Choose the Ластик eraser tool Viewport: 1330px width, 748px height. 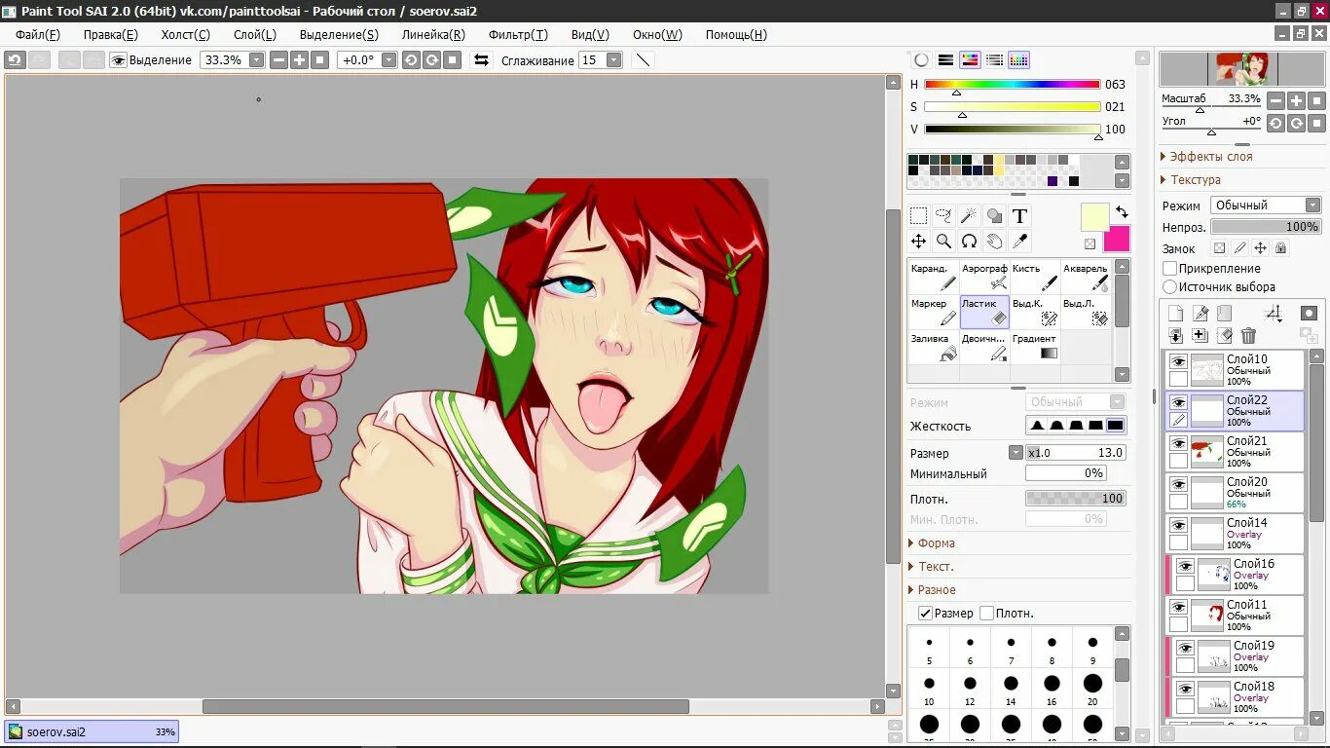(x=983, y=312)
